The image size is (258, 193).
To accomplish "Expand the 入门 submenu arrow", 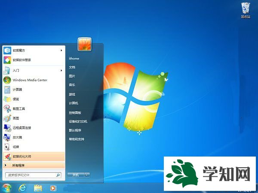I will [x=61, y=71].
